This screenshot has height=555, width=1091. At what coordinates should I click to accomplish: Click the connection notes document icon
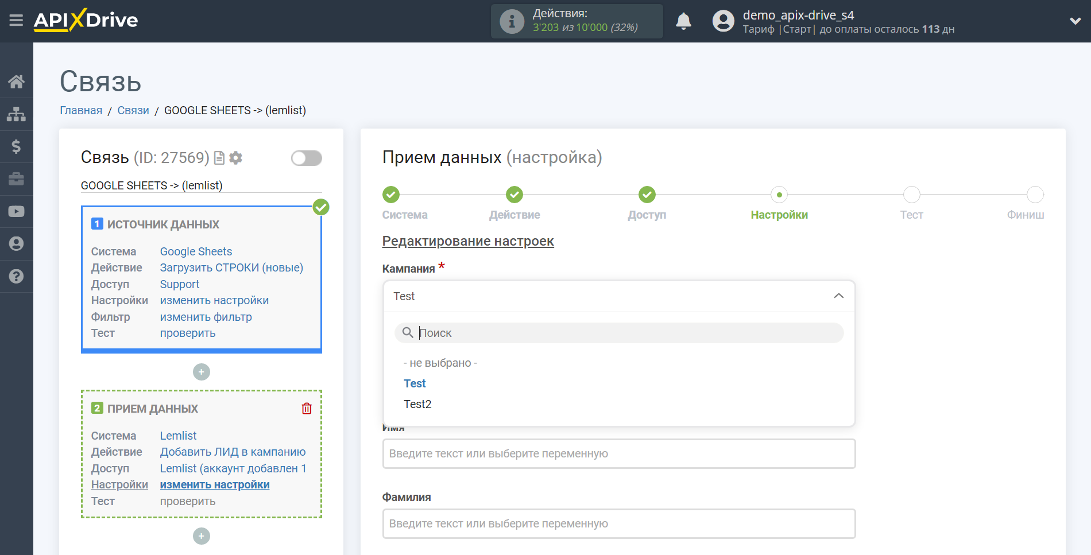(219, 158)
